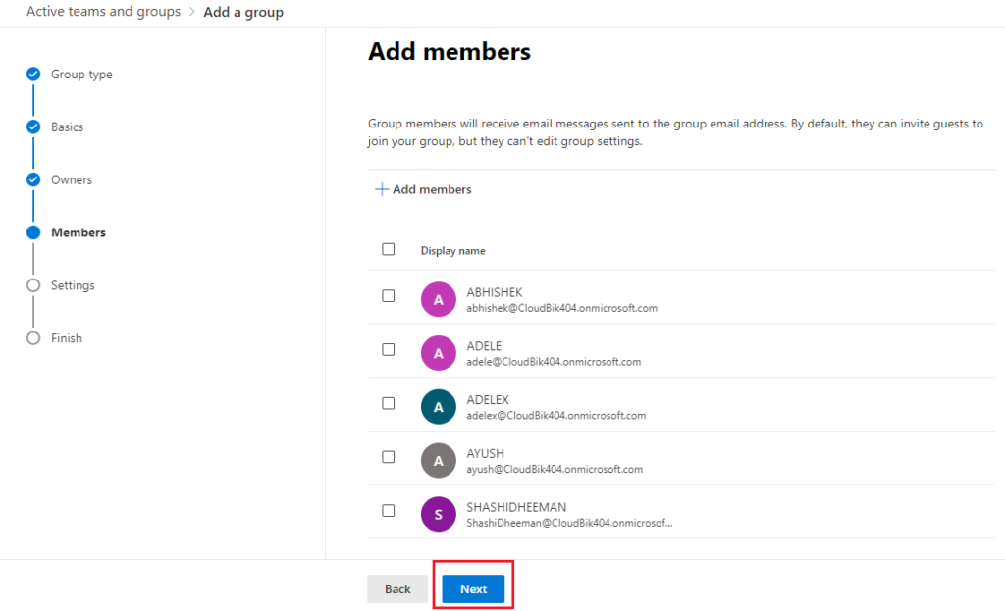Click SHASHIDHEEMAN's purple avatar icon
This screenshot has height=611, width=1005.
[438, 514]
